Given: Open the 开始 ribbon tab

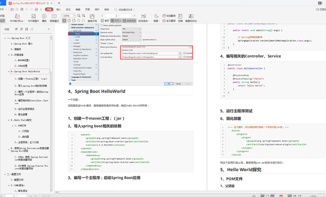Looking at the screenshot, I should click(x=49, y=9).
